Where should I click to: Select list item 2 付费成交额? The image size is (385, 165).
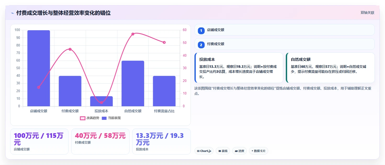click(284, 44)
